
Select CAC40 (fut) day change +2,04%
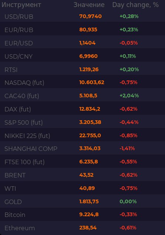point(129,96)
